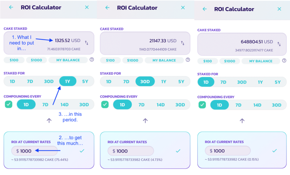Select 5Y staked duration in left panel
The height and width of the screenshot is (175, 290).
[x=85, y=82]
